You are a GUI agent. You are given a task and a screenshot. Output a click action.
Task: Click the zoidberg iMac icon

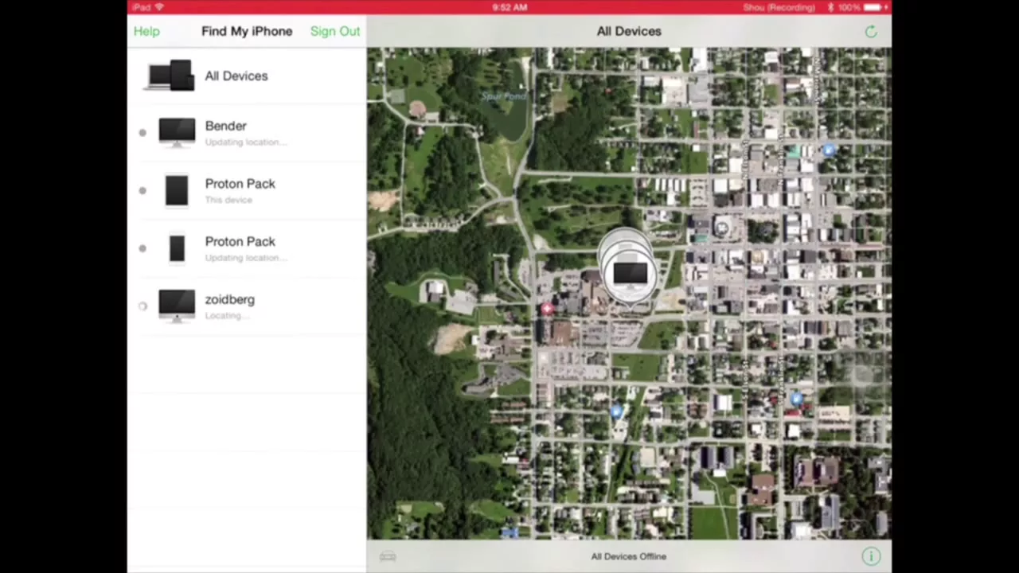177,306
